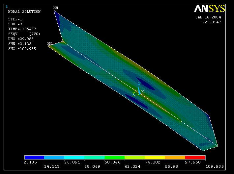
Task: Click the MN minimum marker label
Action: (56, 8)
